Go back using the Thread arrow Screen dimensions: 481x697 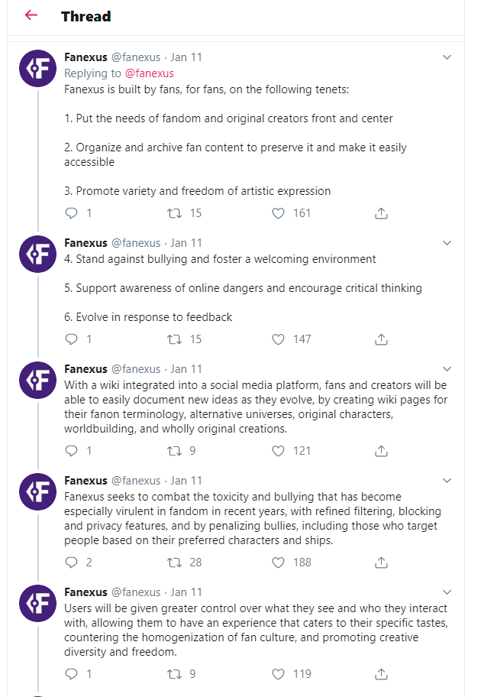(x=31, y=15)
